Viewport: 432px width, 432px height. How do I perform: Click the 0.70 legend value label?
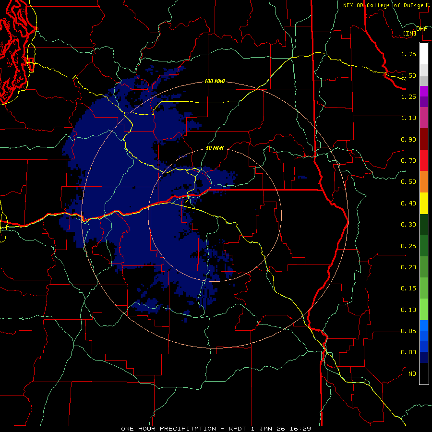408,161
